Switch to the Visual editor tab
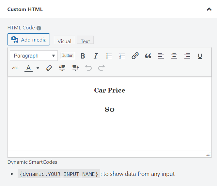 (64, 40)
